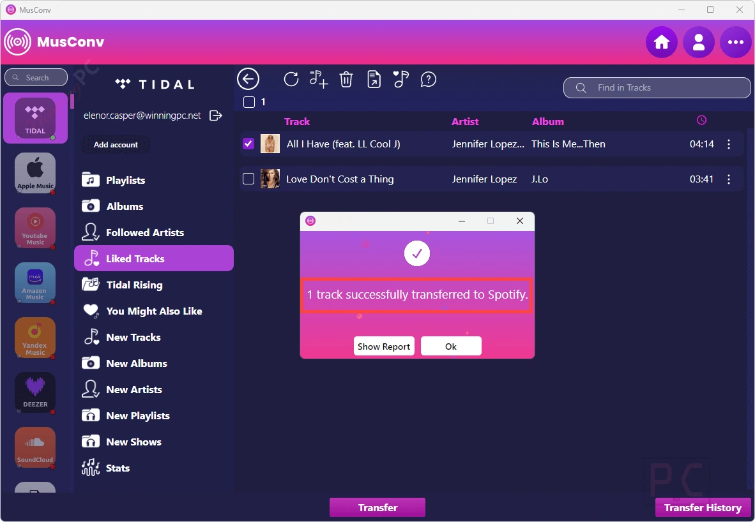The width and height of the screenshot is (755, 522).
Task: Open the help question bubble icon
Action: point(428,79)
